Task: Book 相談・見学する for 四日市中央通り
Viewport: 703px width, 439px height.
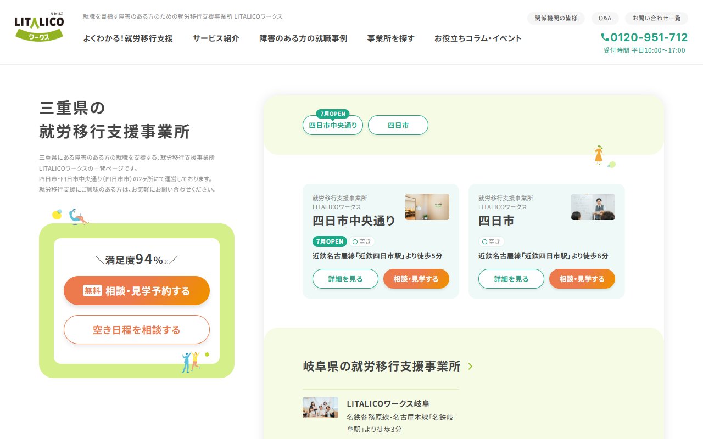Action: 416,279
